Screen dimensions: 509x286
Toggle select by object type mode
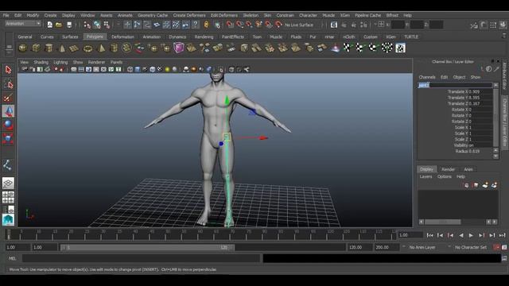(97, 25)
